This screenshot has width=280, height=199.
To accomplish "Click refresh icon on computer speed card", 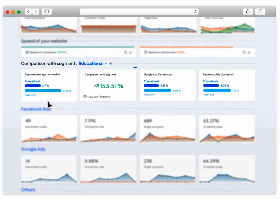I will pyautogui.click(x=126, y=52).
